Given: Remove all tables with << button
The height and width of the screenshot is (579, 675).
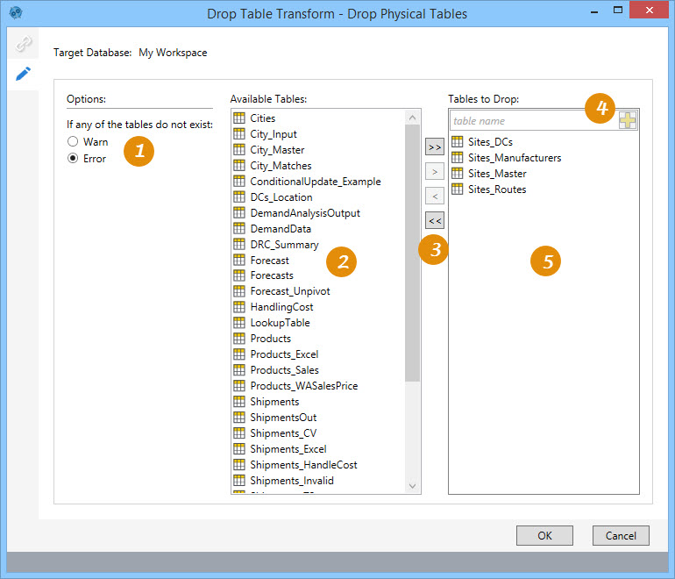Looking at the screenshot, I should [x=434, y=220].
